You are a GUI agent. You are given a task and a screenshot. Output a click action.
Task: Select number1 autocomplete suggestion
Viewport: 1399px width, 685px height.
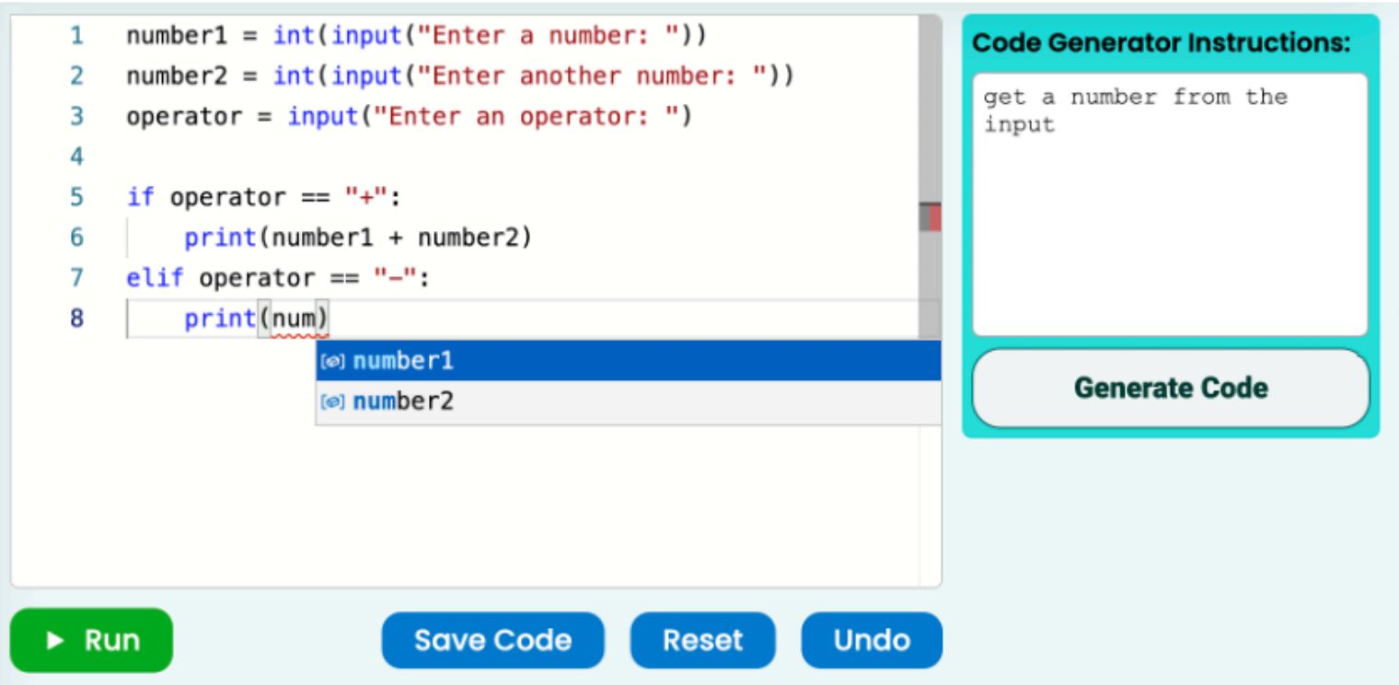pyautogui.click(x=626, y=361)
